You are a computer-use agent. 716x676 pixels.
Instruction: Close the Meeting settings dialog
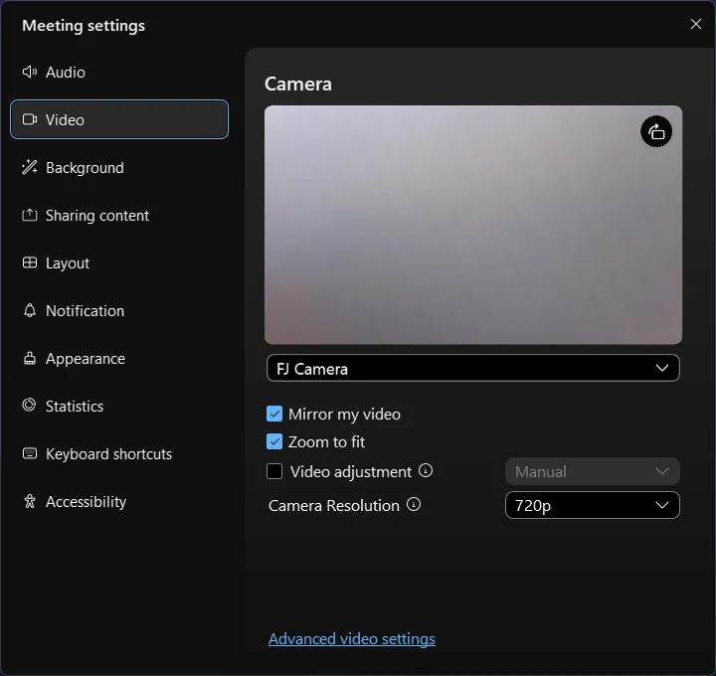(696, 24)
